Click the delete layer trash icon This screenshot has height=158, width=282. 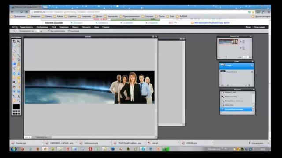(249, 86)
